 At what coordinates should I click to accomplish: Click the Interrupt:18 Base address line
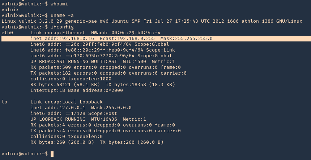(x=77, y=90)
